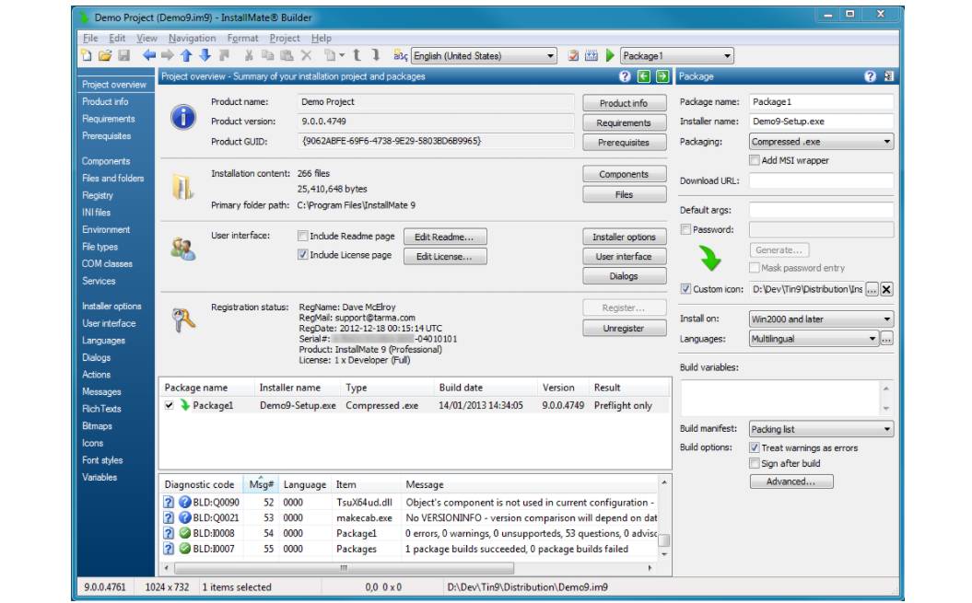Click the language abc toolbar icon
This screenshot has width=972, height=603.
point(401,56)
